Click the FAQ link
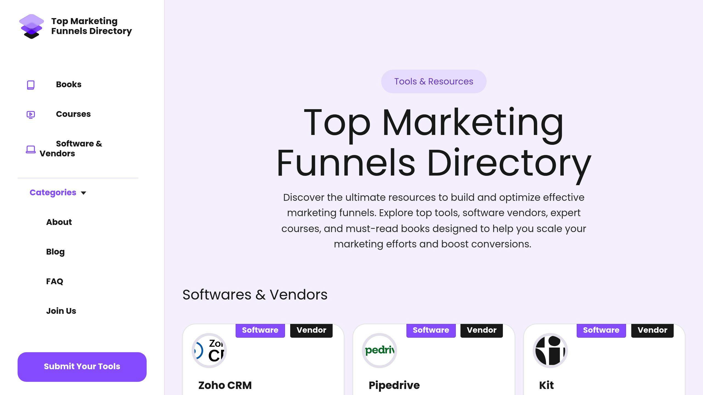This screenshot has height=395, width=703. [x=54, y=281]
